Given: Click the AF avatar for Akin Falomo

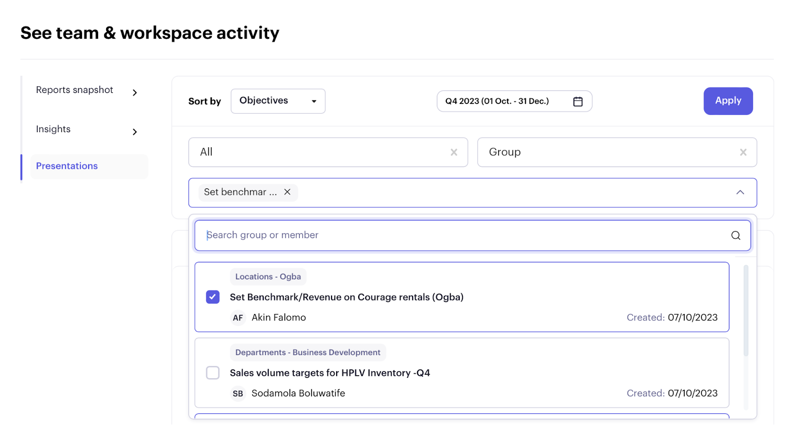Looking at the screenshot, I should [x=238, y=318].
